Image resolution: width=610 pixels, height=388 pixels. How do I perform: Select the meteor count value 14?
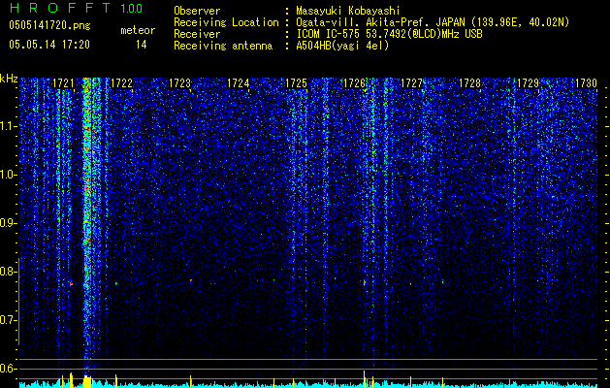141,45
